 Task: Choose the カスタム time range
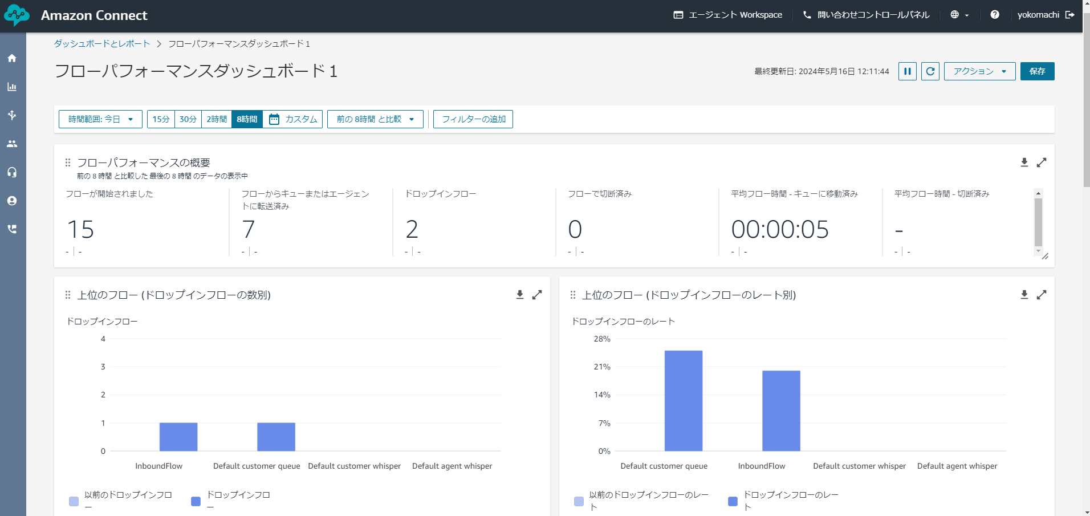point(292,119)
